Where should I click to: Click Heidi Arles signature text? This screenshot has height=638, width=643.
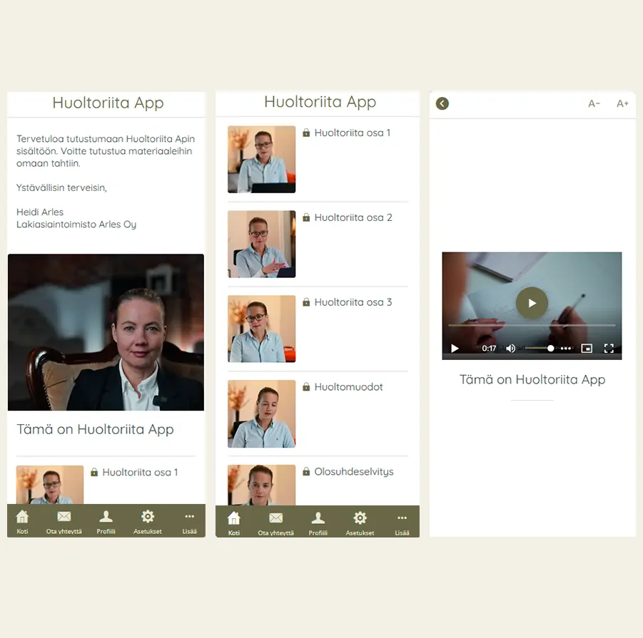pyautogui.click(x=40, y=212)
